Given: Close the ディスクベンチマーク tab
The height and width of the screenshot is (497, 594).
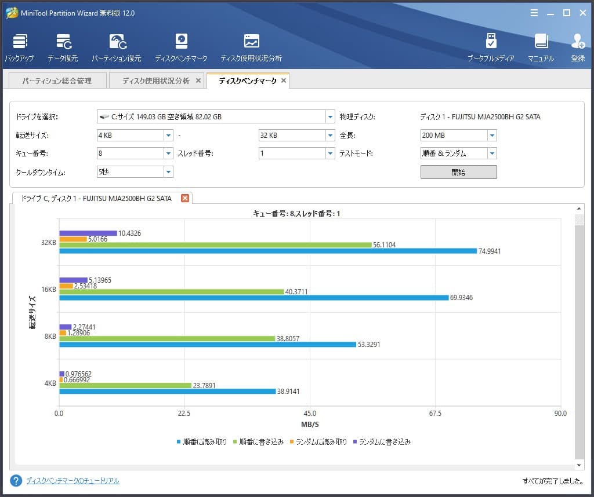Looking at the screenshot, I should coord(283,81).
